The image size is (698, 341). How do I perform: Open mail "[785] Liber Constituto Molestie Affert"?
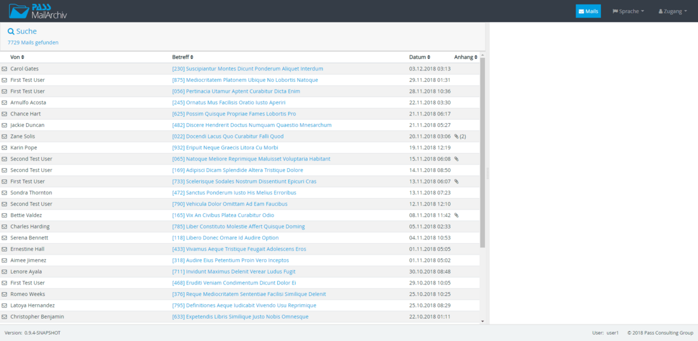pos(238,226)
